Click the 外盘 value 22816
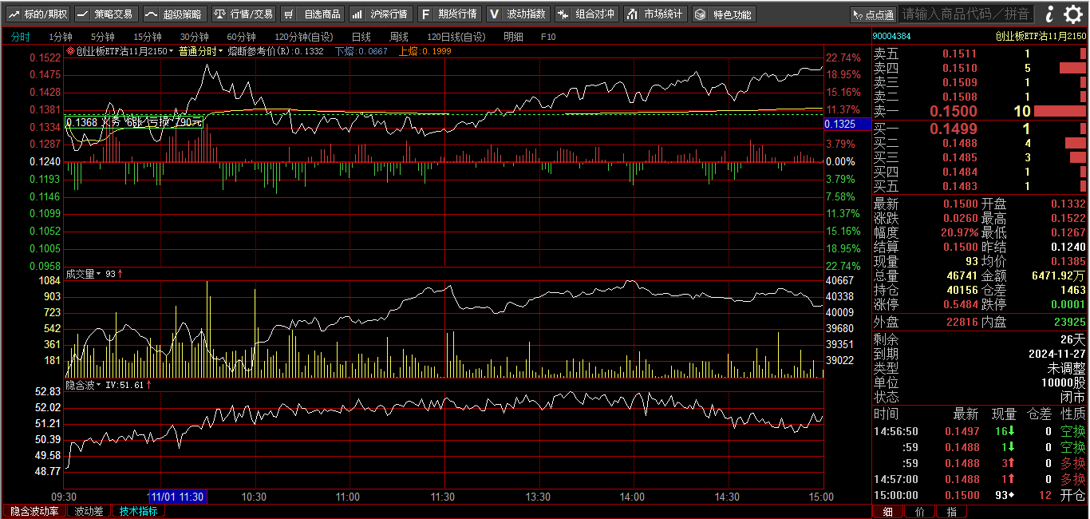Image resolution: width=1090 pixels, height=519 pixels. [961, 323]
